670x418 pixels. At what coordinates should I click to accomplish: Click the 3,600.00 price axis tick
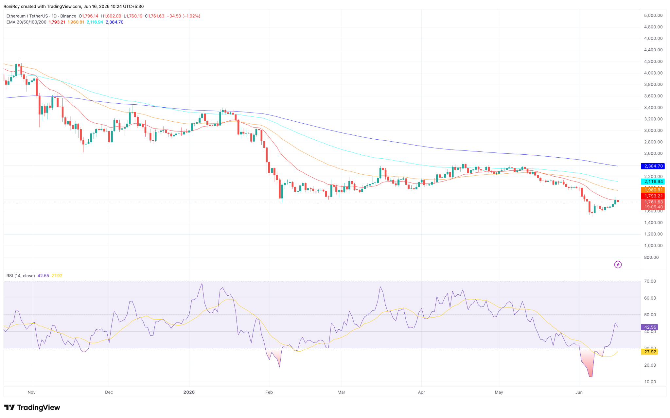click(653, 96)
